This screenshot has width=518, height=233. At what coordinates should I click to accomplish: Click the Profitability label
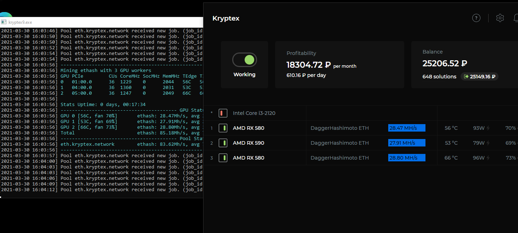click(x=301, y=53)
